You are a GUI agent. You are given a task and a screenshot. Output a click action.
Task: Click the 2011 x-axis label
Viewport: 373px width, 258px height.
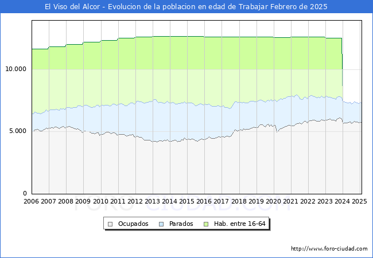(118, 201)
